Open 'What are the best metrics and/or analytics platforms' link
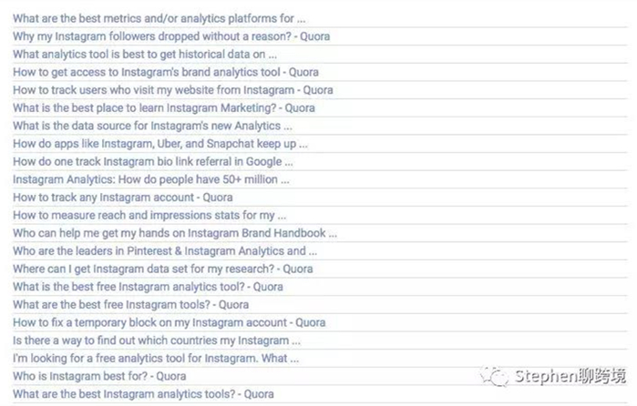The image size is (637, 406). (x=159, y=19)
